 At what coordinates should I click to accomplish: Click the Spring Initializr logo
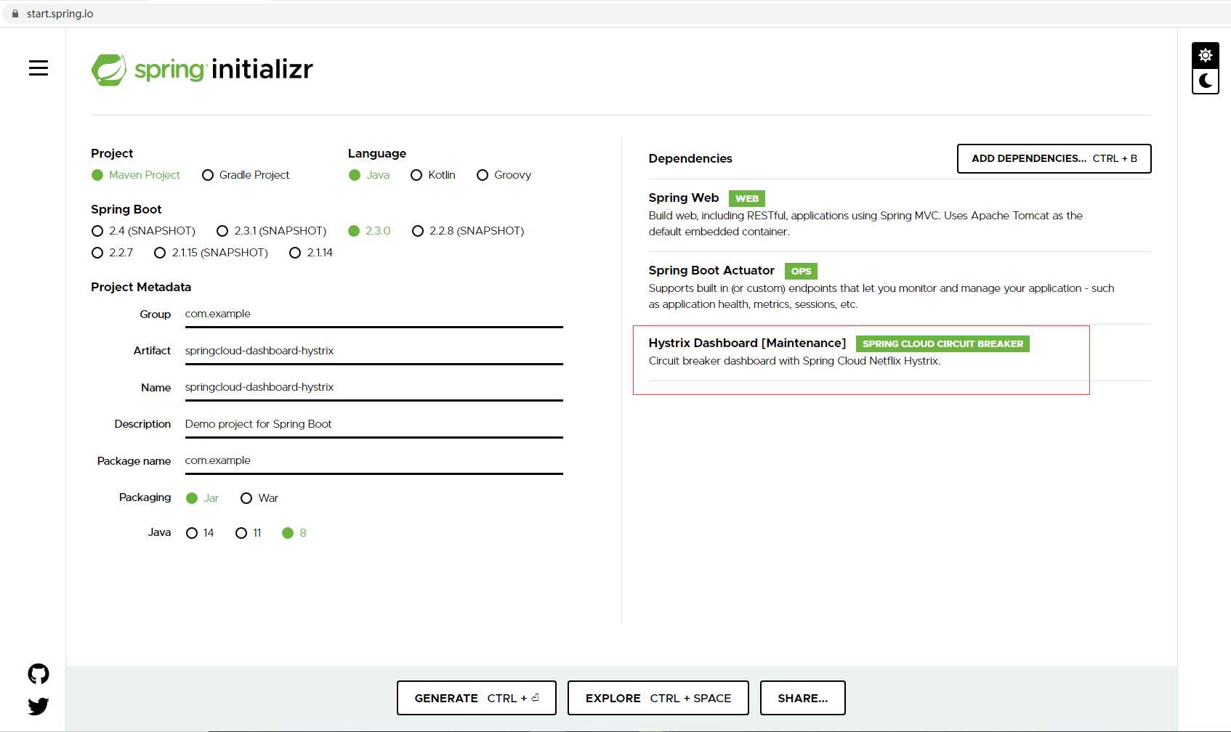202,70
